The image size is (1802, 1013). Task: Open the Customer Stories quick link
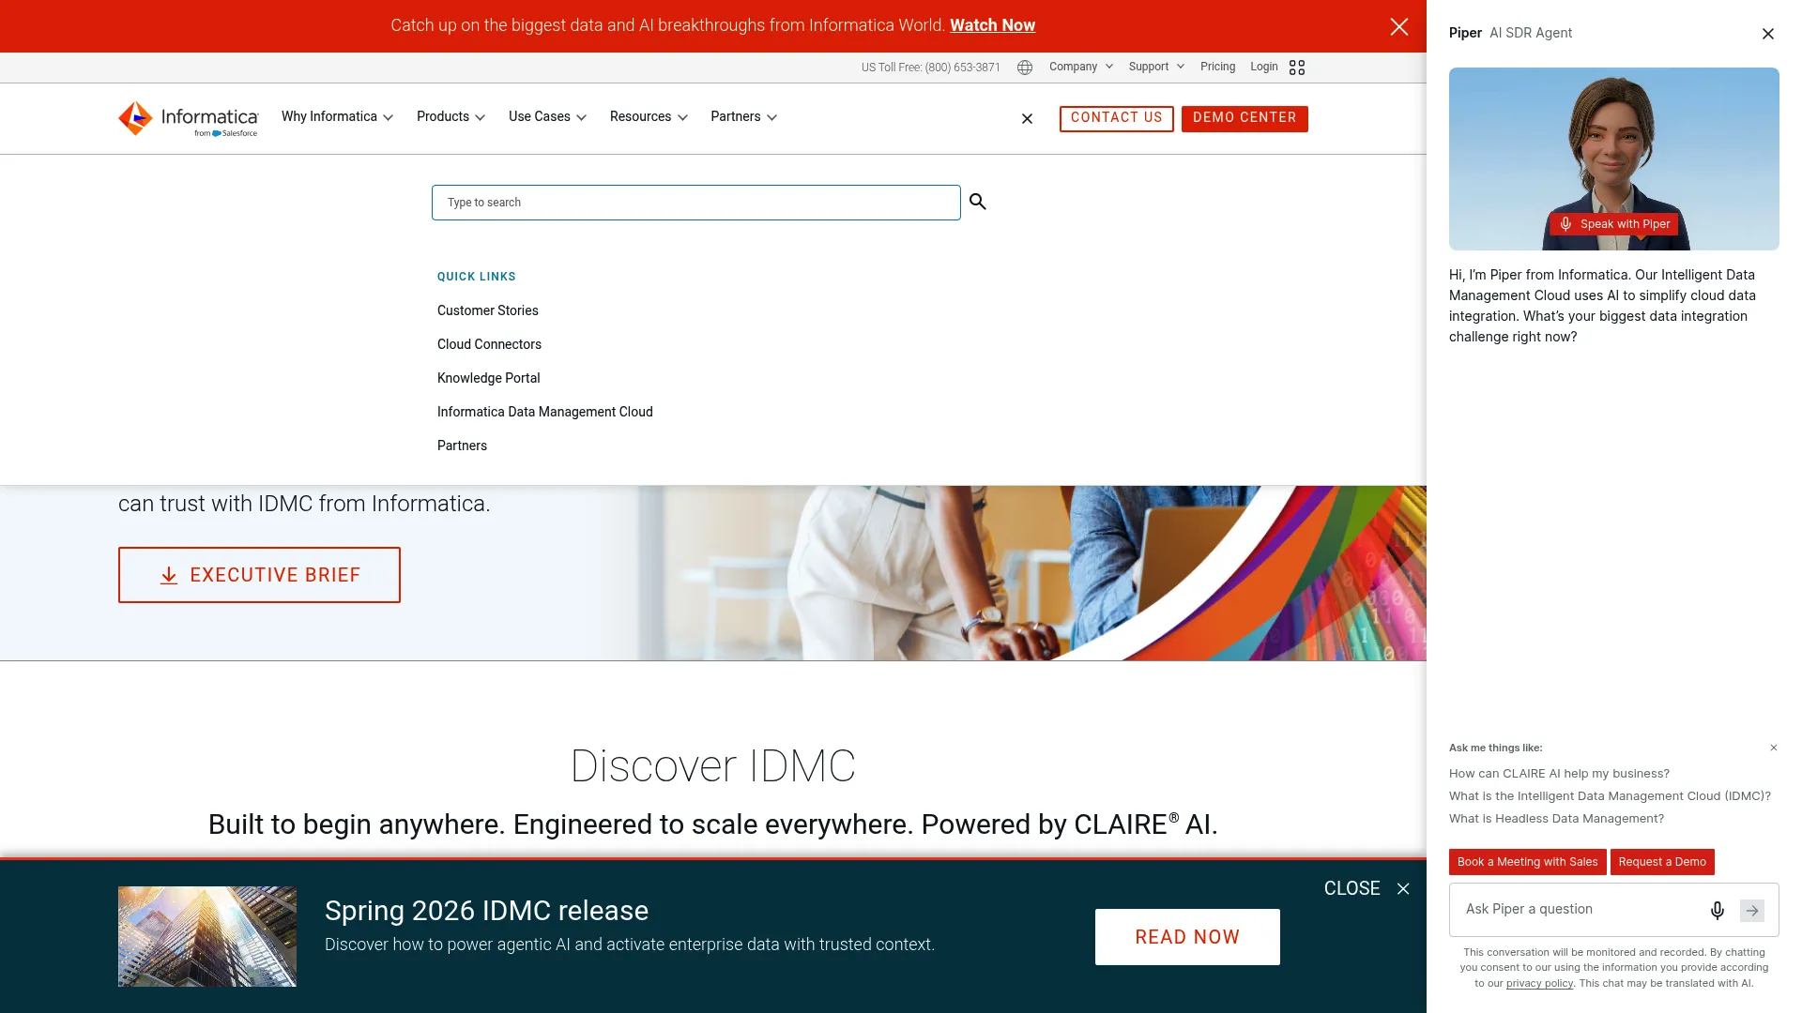coord(487,310)
